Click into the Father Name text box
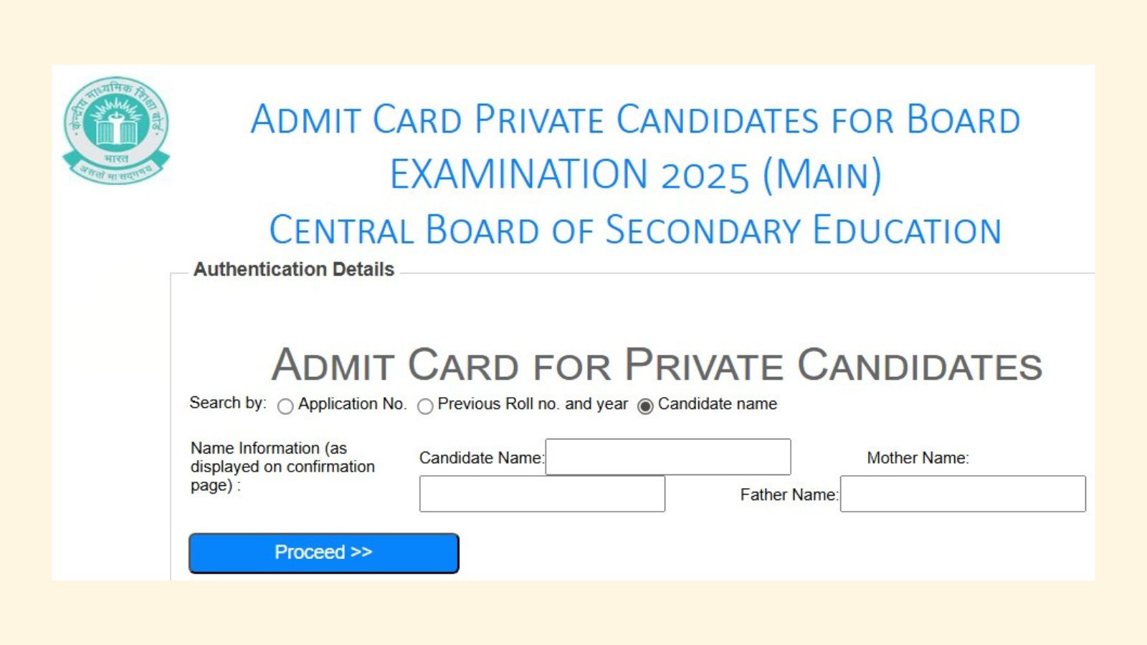The image size is (1147, 645). pos(962,494)
